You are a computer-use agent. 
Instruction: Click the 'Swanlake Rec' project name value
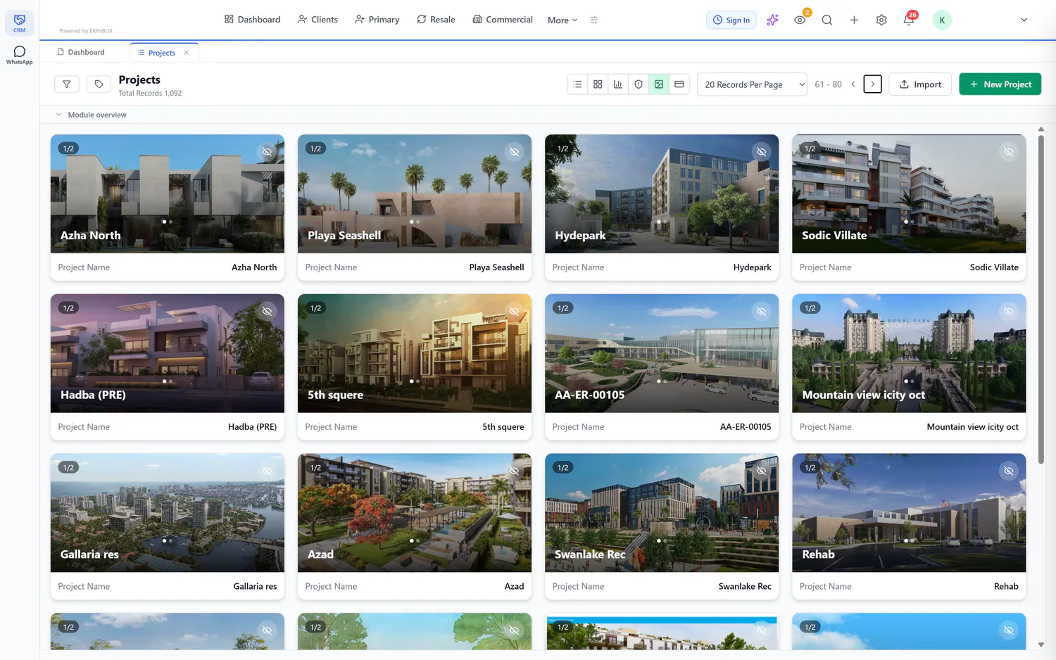(745, 586)
